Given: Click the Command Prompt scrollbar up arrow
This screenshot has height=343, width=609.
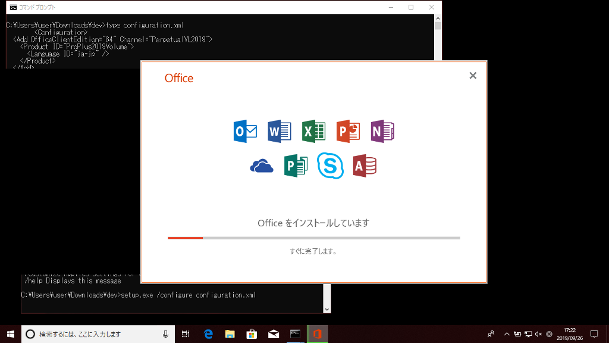Looking at the screenshot, I should (x=438, y=18).
